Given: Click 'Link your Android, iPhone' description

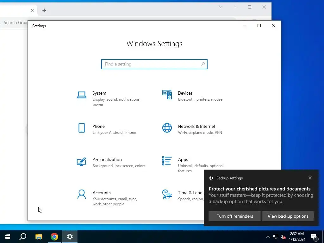Looking at the screenshot, I should (x=114, y=133).
